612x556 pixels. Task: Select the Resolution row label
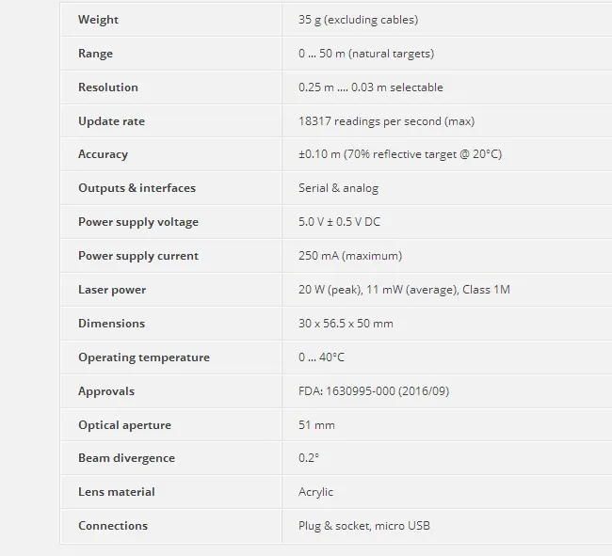[107, 87]
